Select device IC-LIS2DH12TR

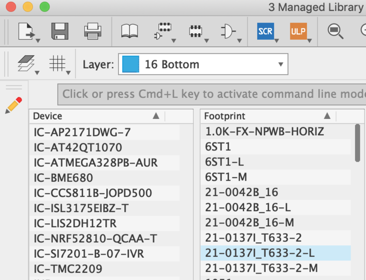[x=104, y=223]
